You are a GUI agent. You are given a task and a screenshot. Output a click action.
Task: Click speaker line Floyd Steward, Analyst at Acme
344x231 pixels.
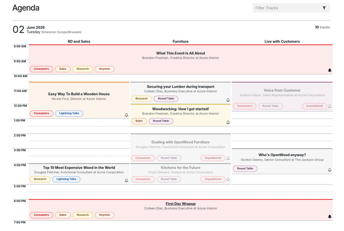pyautogui.click(x=181, y=172)
